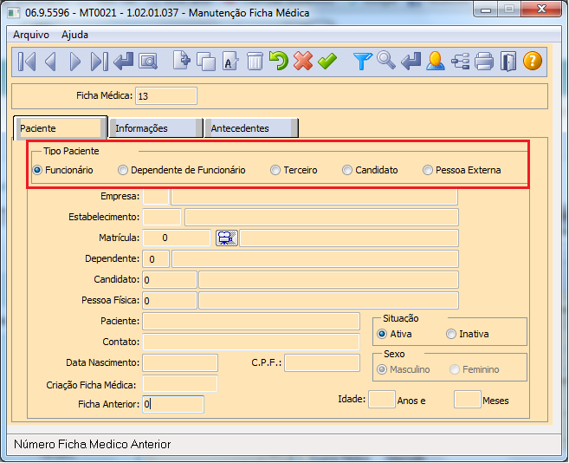
Task: Click the magnifying glass search icon
Action: pos(386,61)
